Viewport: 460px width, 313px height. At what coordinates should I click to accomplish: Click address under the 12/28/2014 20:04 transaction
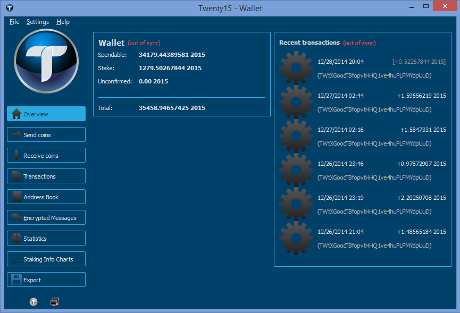coord(374,75)
